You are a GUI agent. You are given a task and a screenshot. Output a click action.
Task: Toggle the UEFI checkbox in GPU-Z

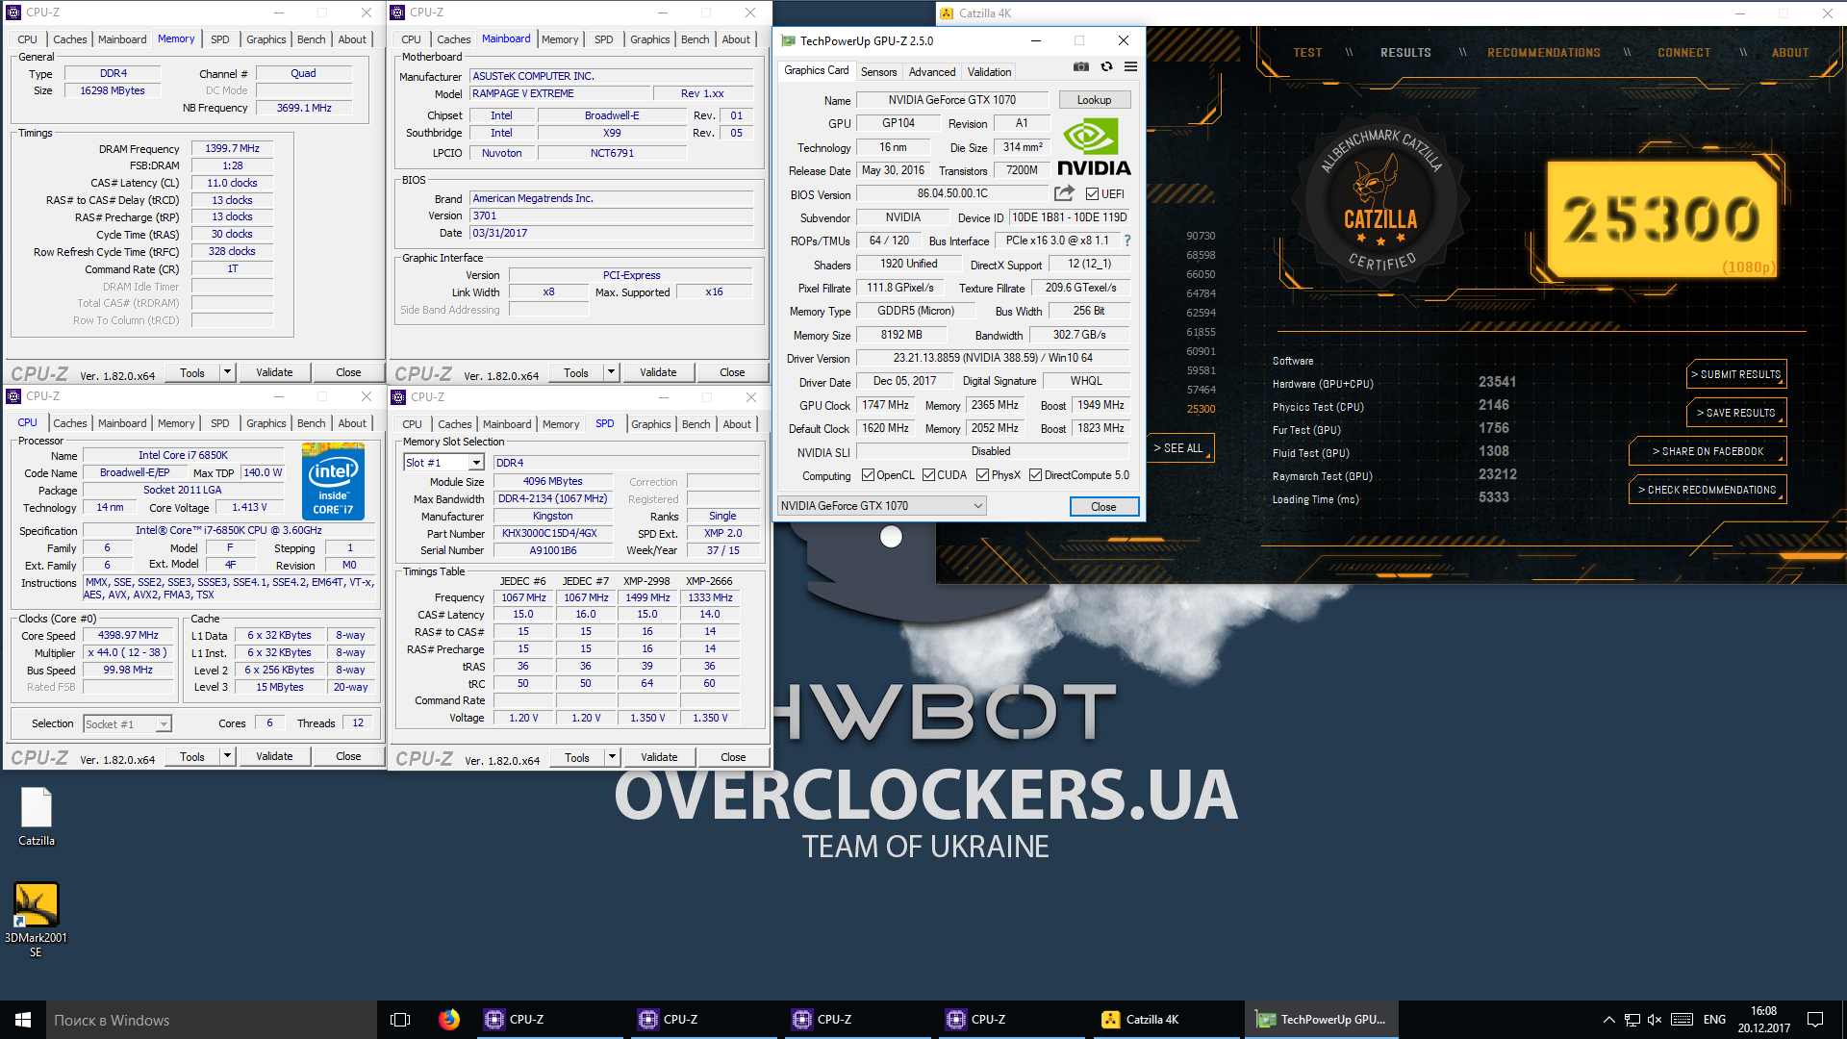point(1092,194)
